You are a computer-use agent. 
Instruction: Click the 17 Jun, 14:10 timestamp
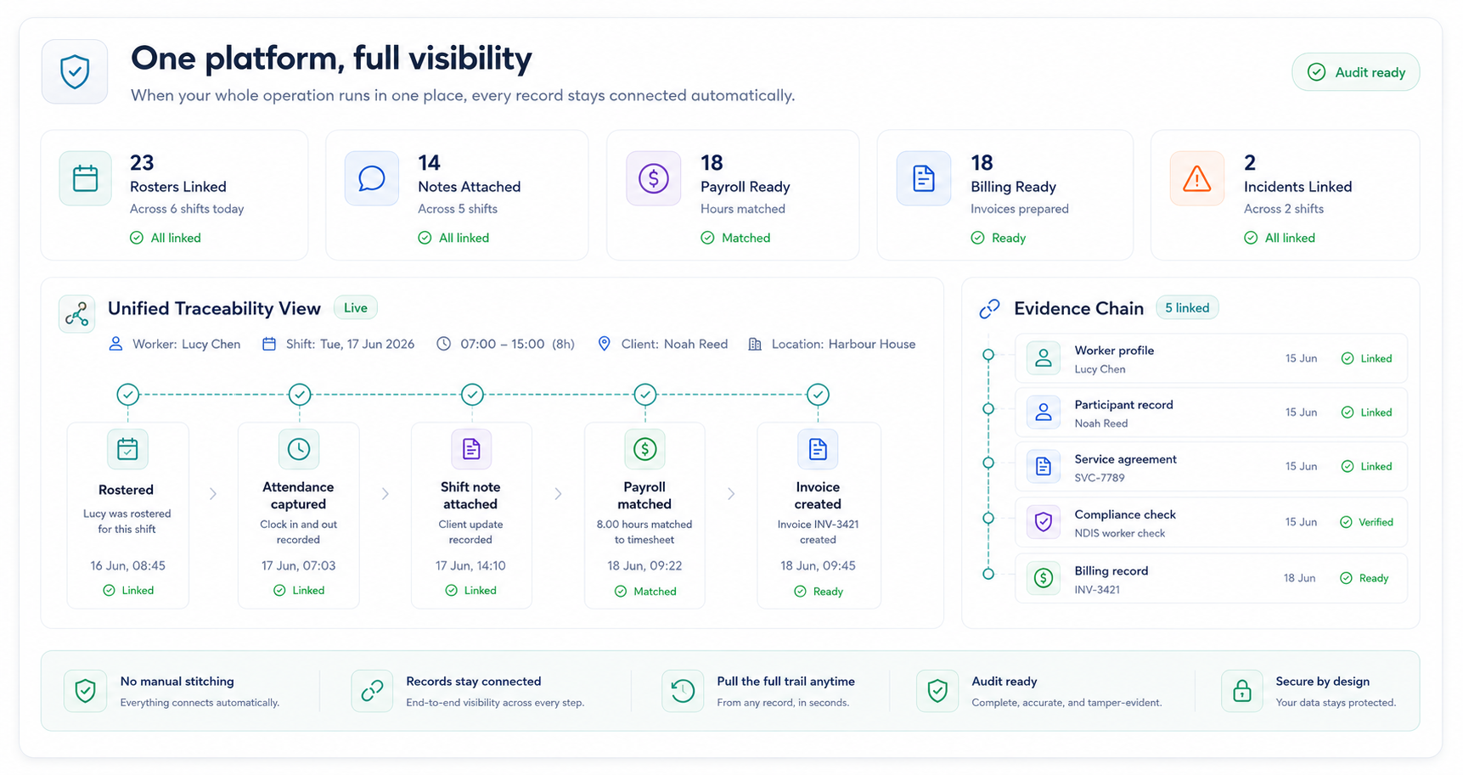470,565
